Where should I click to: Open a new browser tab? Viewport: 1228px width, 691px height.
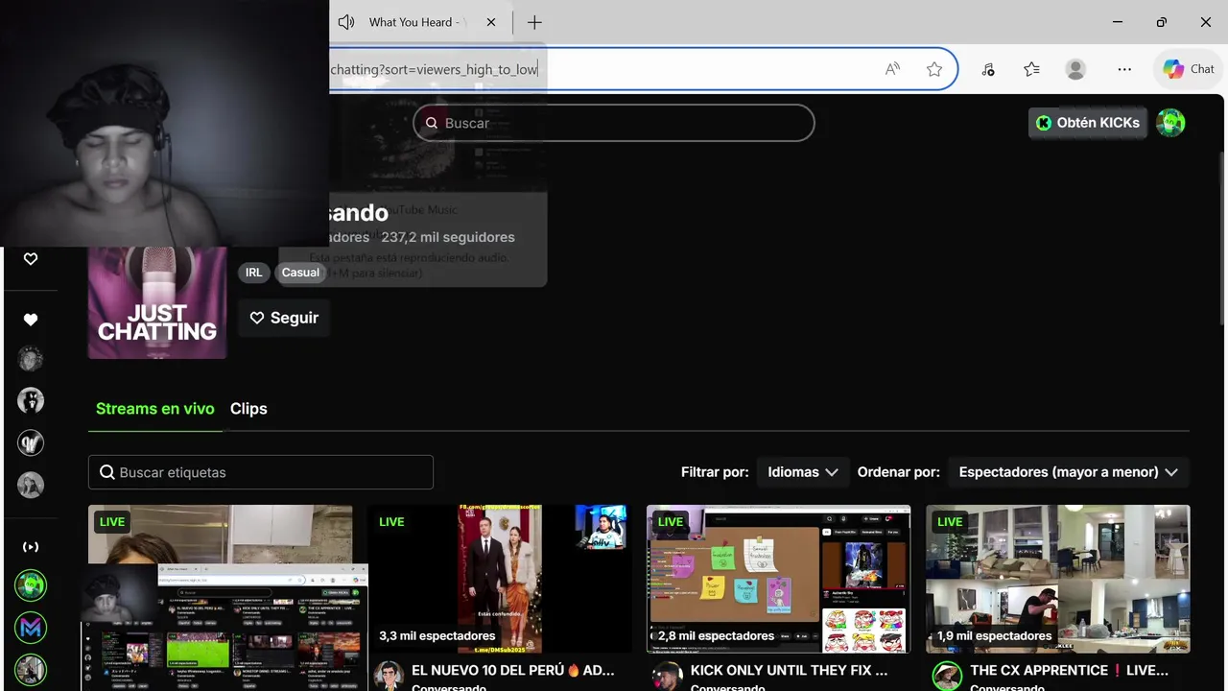click(x=534, y=22)
